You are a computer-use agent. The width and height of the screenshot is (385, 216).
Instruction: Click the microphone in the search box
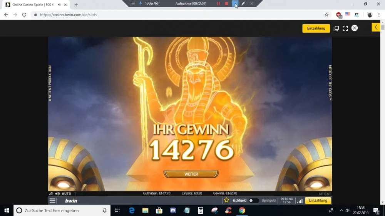click(105, 210)
